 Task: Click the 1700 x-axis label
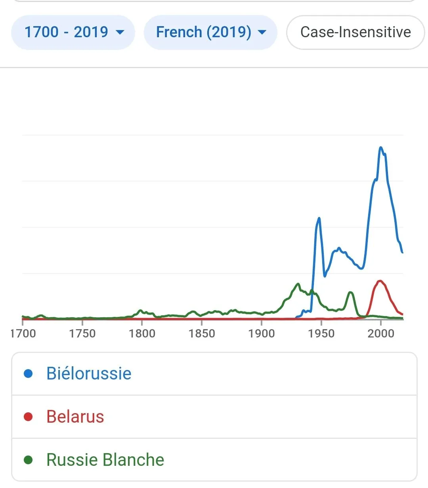coord(23,334)
